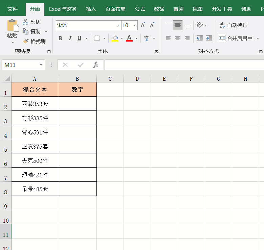Align text left
The height and width of the screenshot is (250, 264).
[168, 38]
